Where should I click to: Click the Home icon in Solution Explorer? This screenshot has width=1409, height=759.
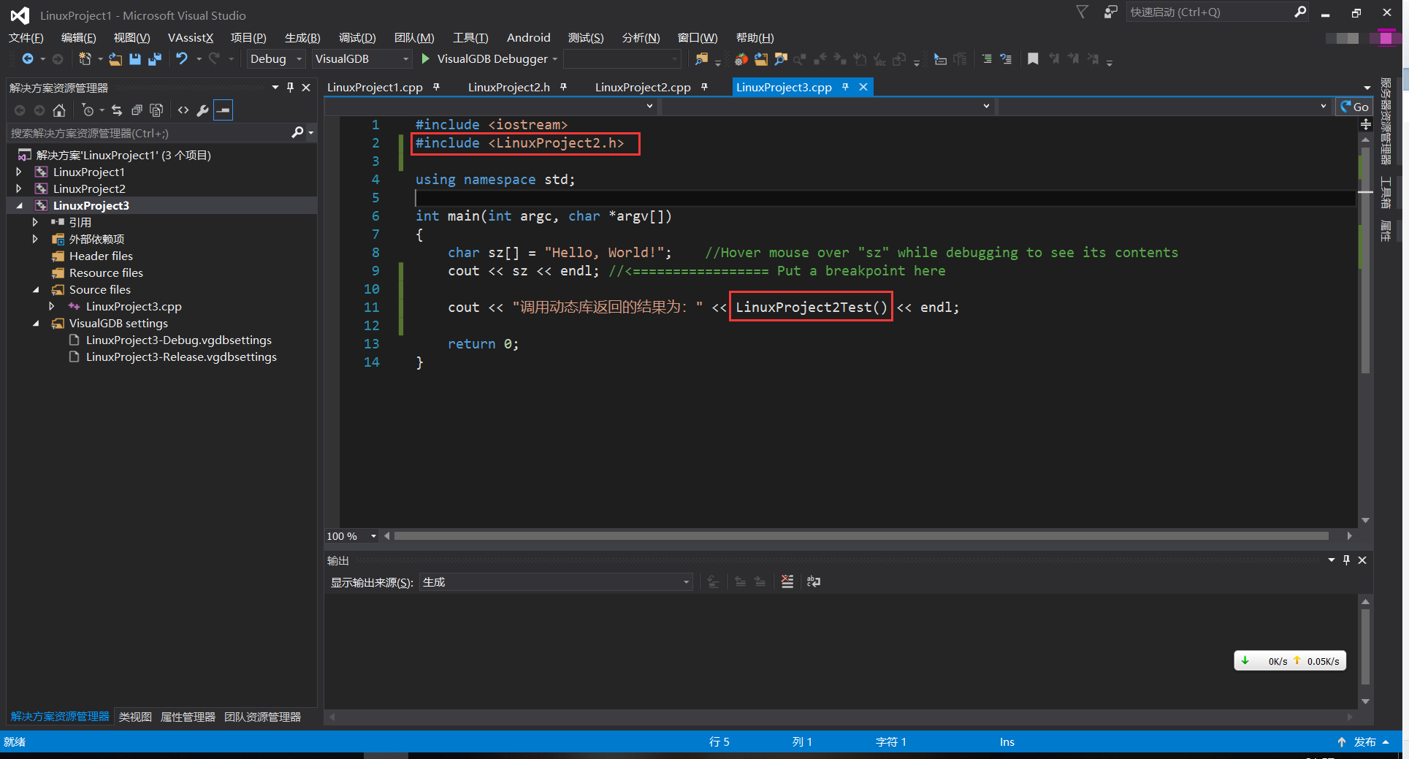click(59, 110)
